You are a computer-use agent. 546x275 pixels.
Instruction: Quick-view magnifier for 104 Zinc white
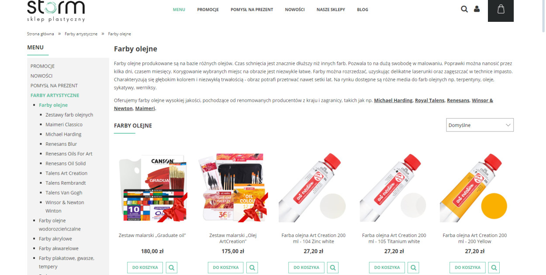point(333,268)
